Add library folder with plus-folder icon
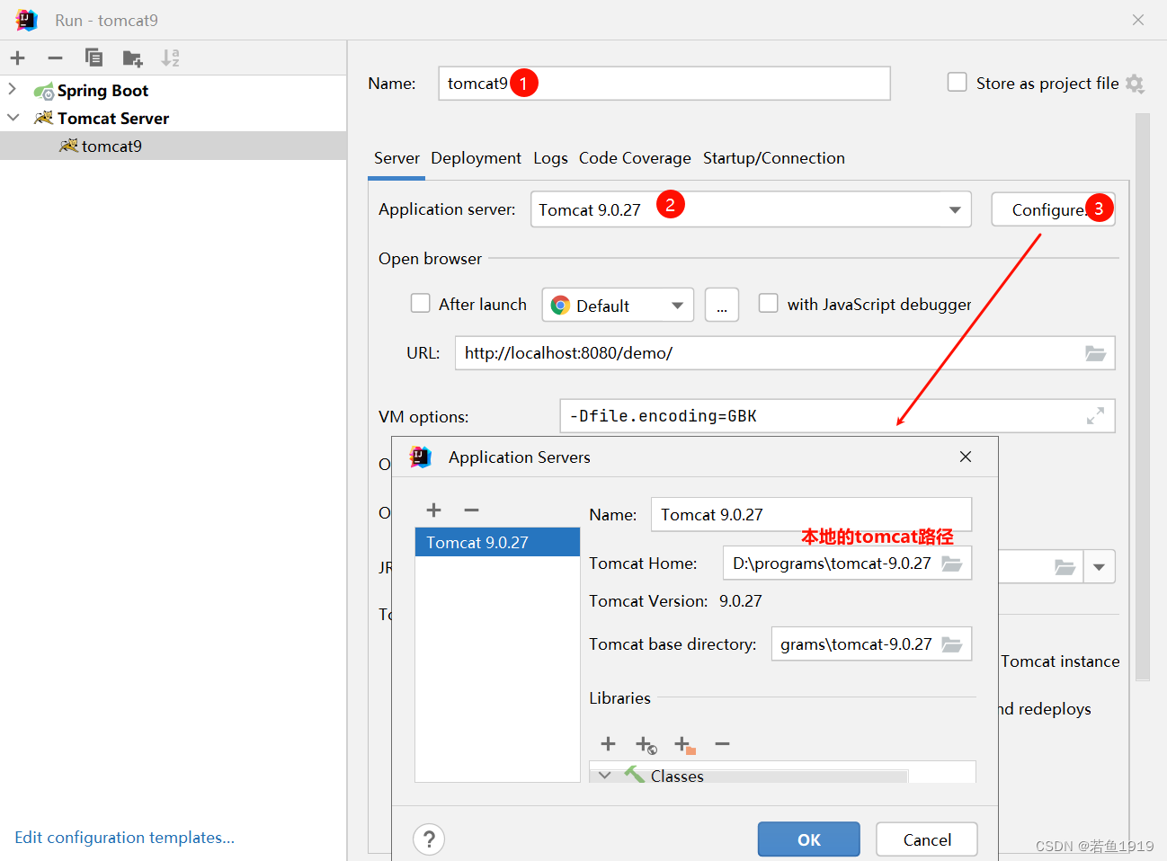 685,744
